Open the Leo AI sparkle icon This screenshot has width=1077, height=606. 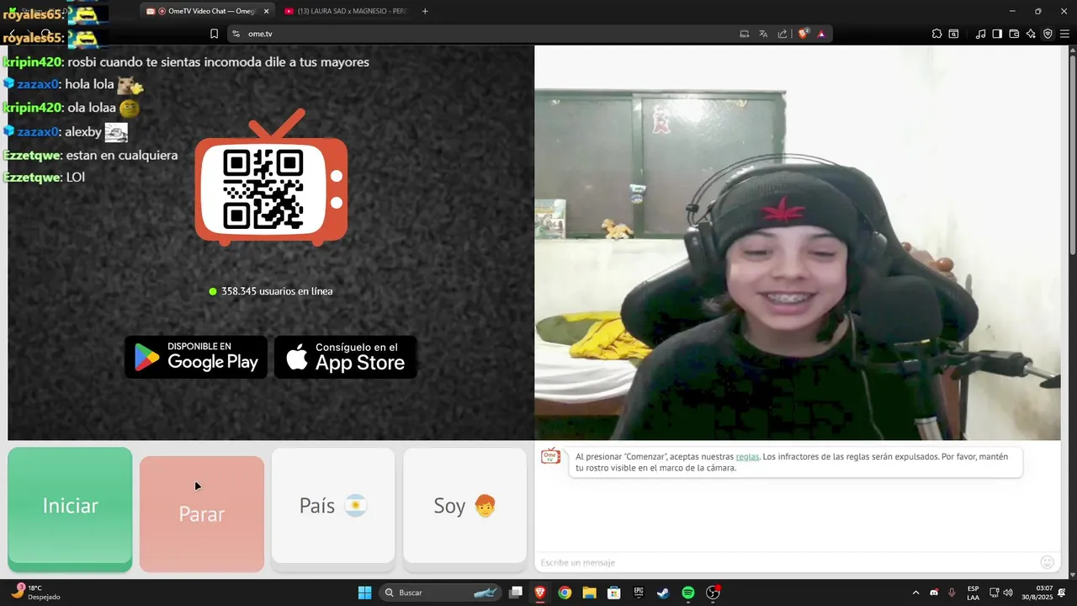point(1031,34)
